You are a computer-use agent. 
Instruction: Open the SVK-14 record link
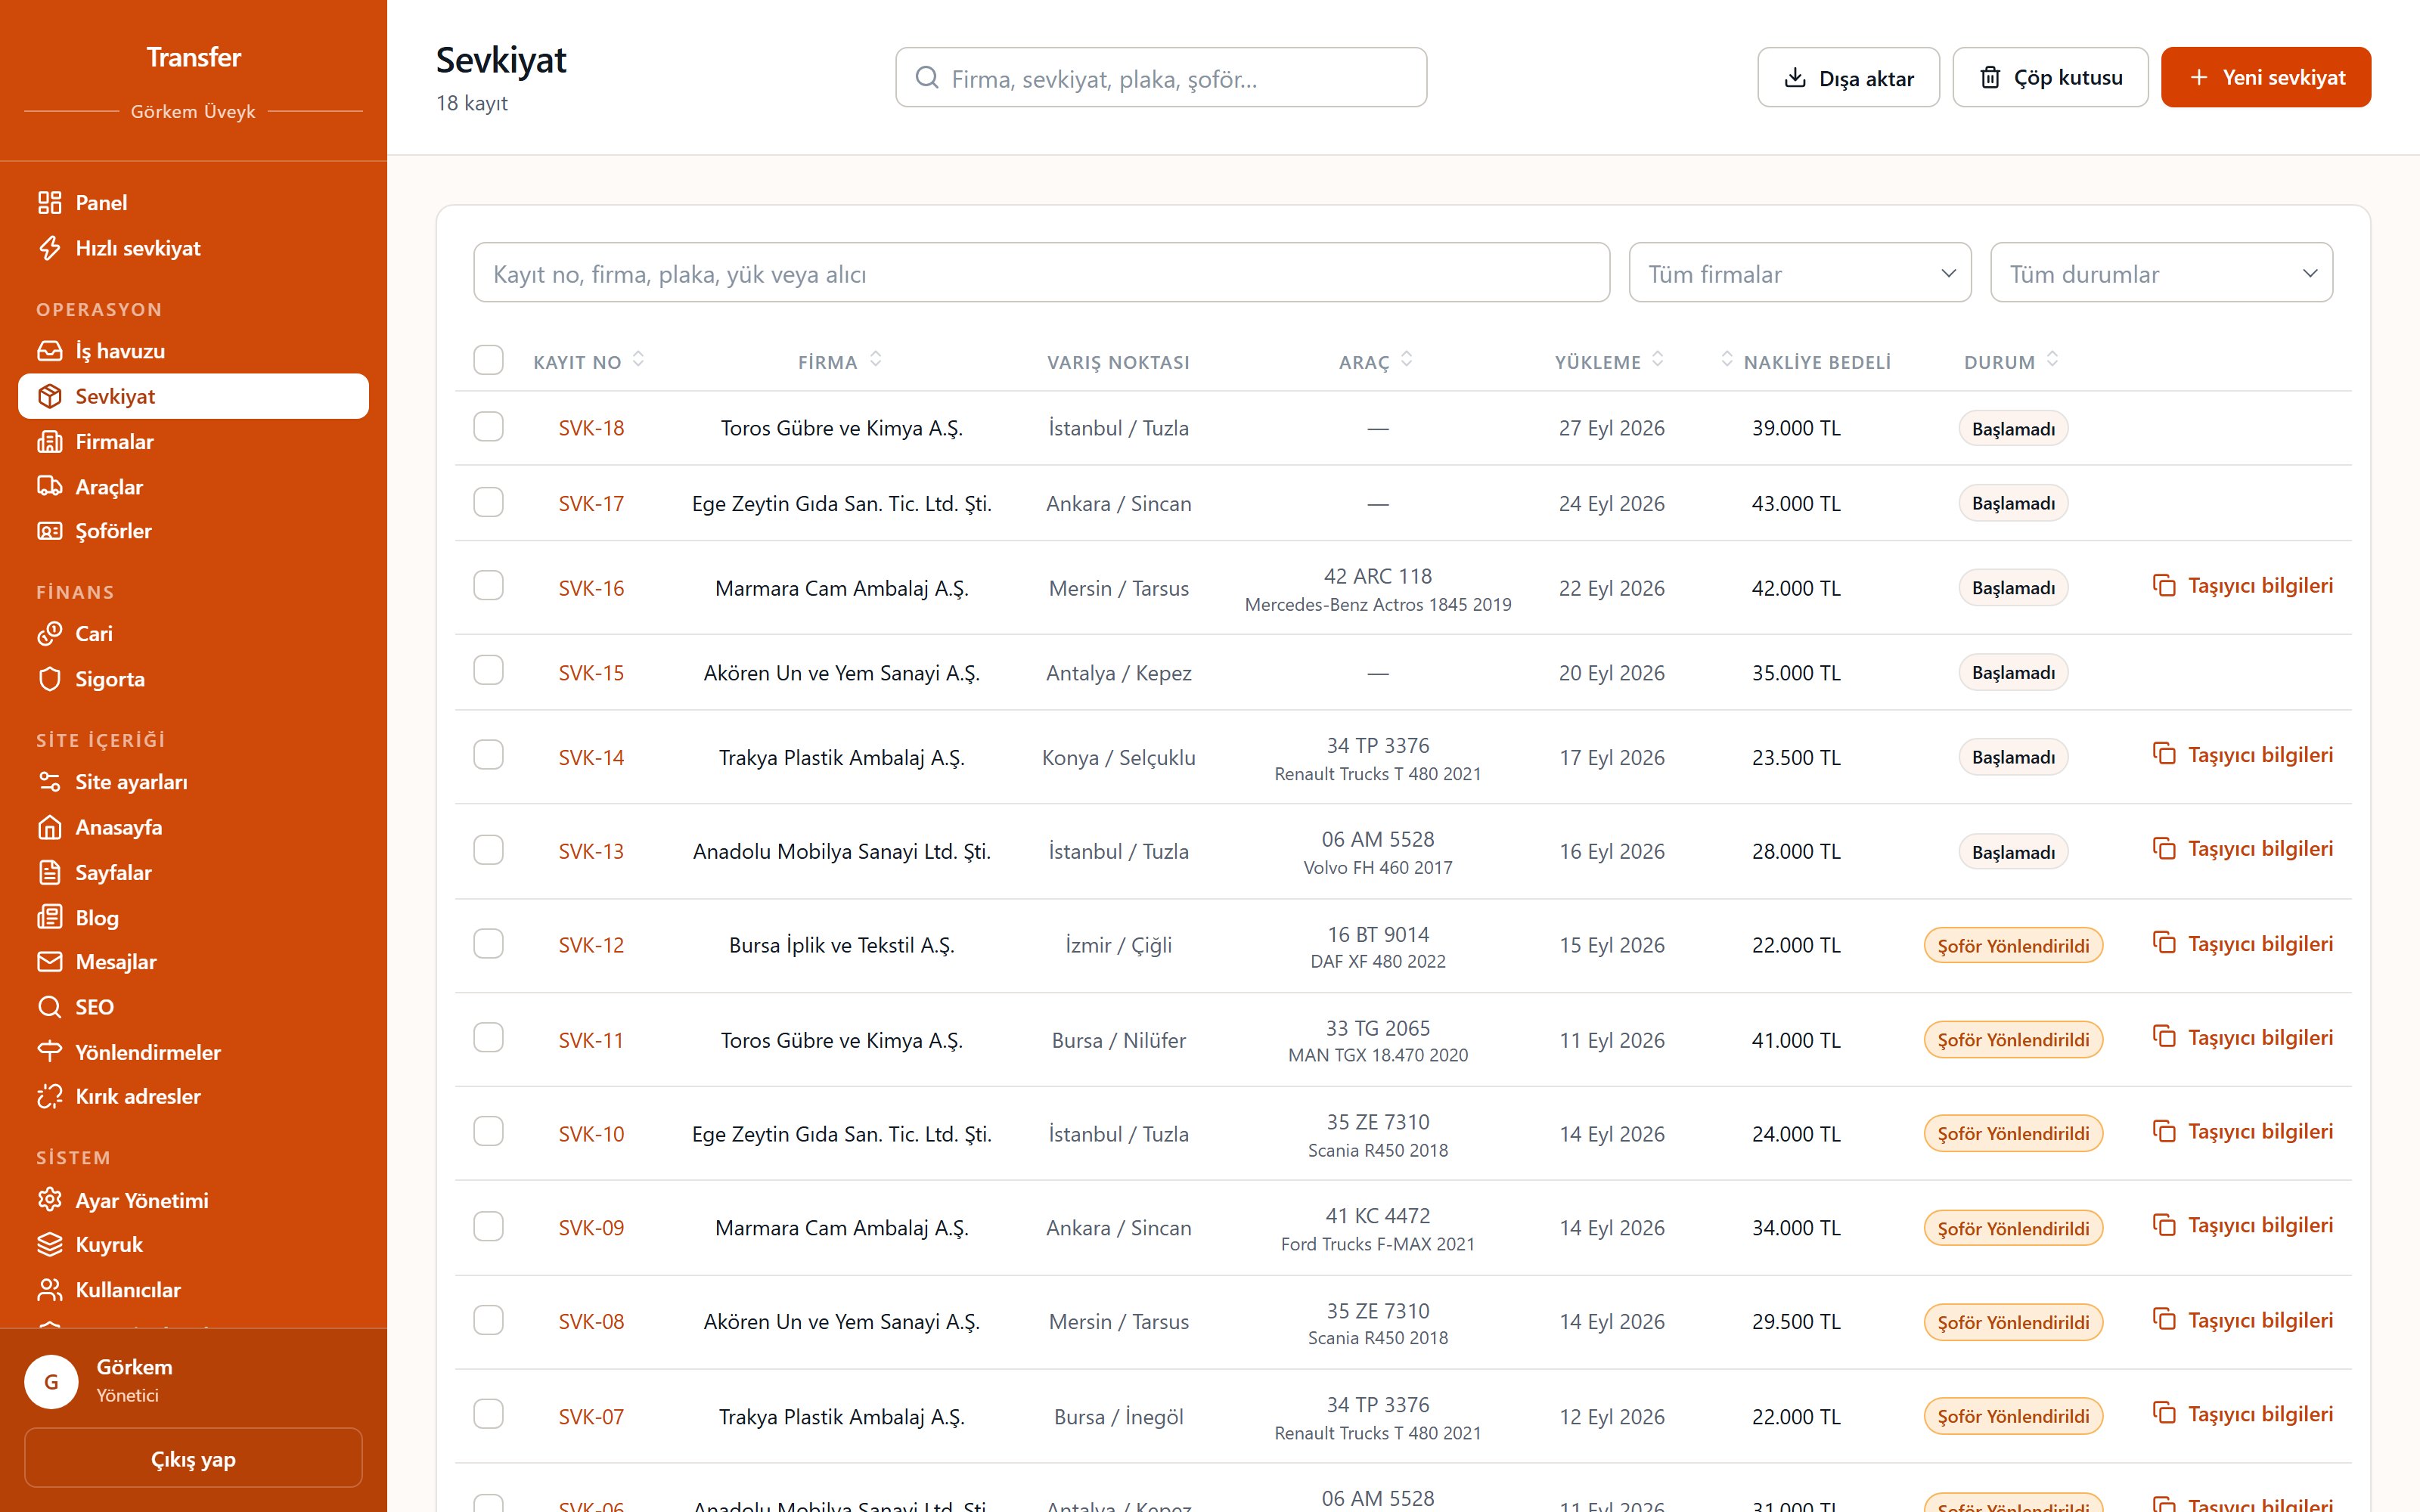click(591, 758)
